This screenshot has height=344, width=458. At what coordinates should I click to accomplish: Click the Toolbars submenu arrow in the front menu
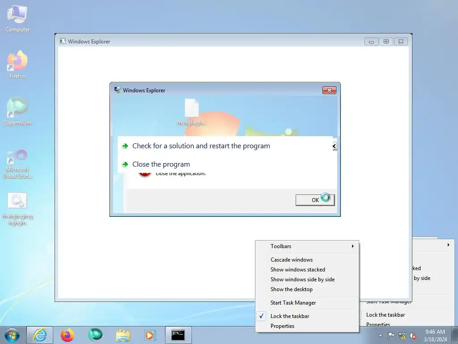tap(353, 246)
